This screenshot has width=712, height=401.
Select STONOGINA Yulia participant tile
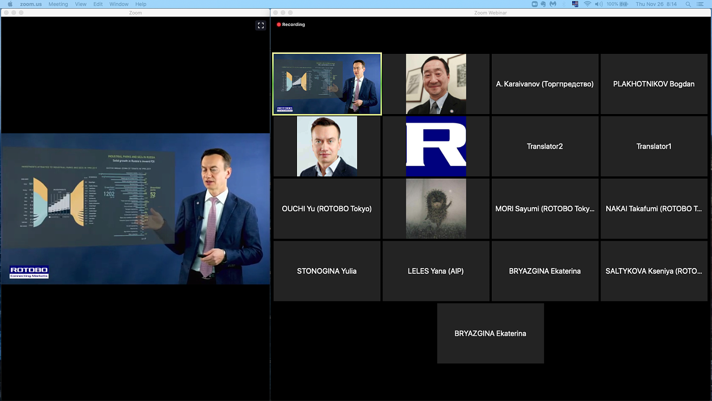coord(327,271)
